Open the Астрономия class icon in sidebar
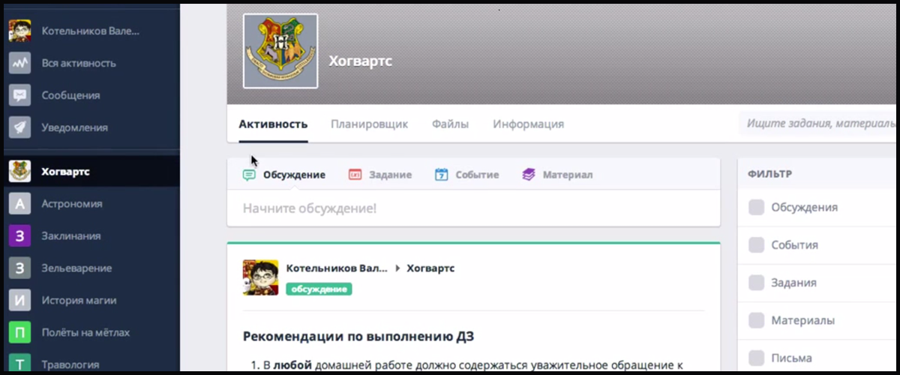 [19, 203]
